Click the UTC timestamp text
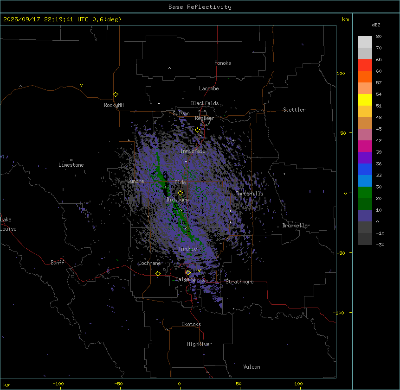The width and height of the screenshot is (400, 390). click(62, 19)
